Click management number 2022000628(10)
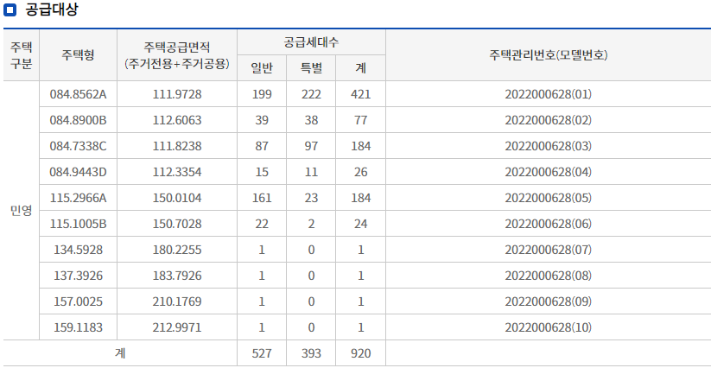Viewport: 711px width, 368px height. click(x=549, y=327)
